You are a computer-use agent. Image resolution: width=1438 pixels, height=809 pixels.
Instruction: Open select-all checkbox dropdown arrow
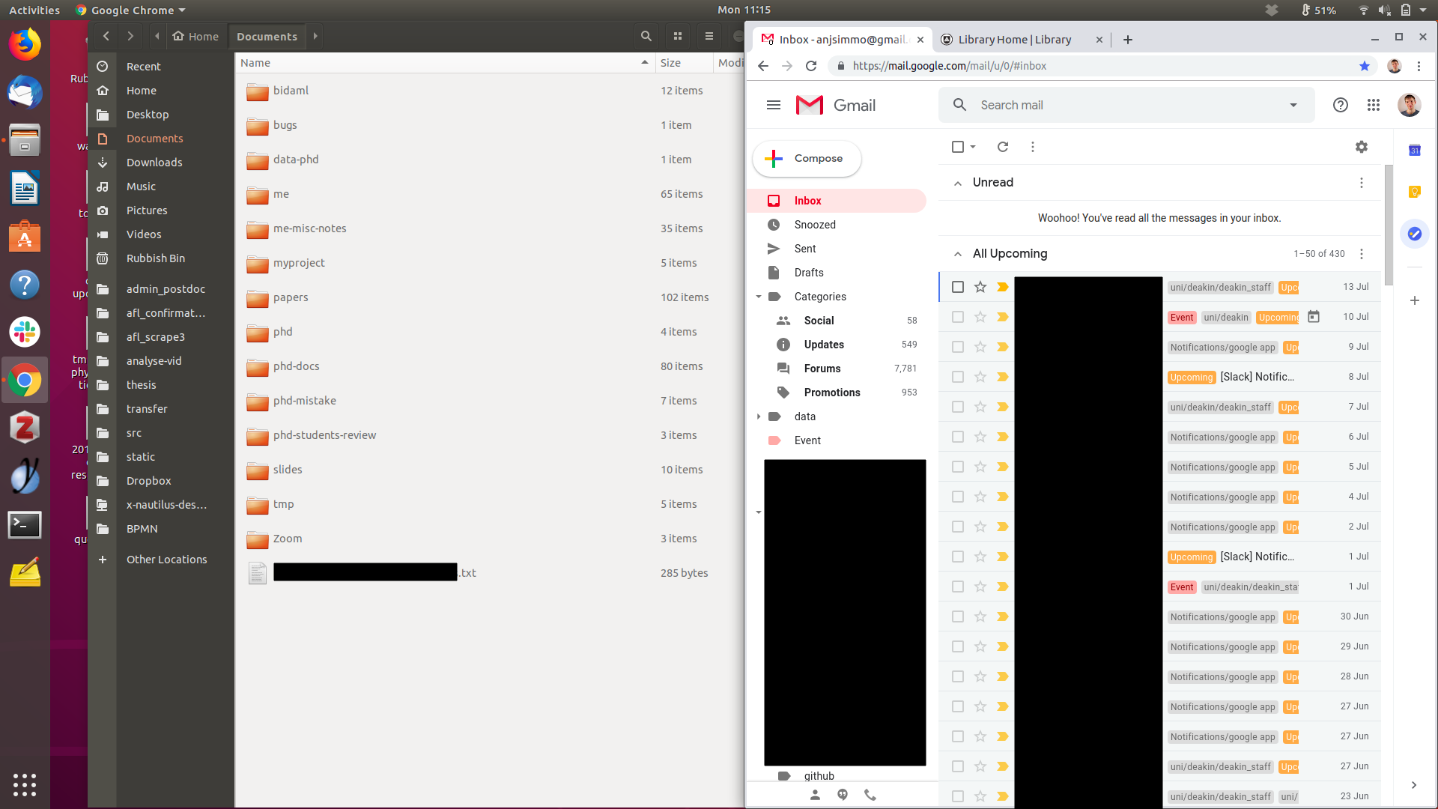pyautogui.click(x=973, y=147)
